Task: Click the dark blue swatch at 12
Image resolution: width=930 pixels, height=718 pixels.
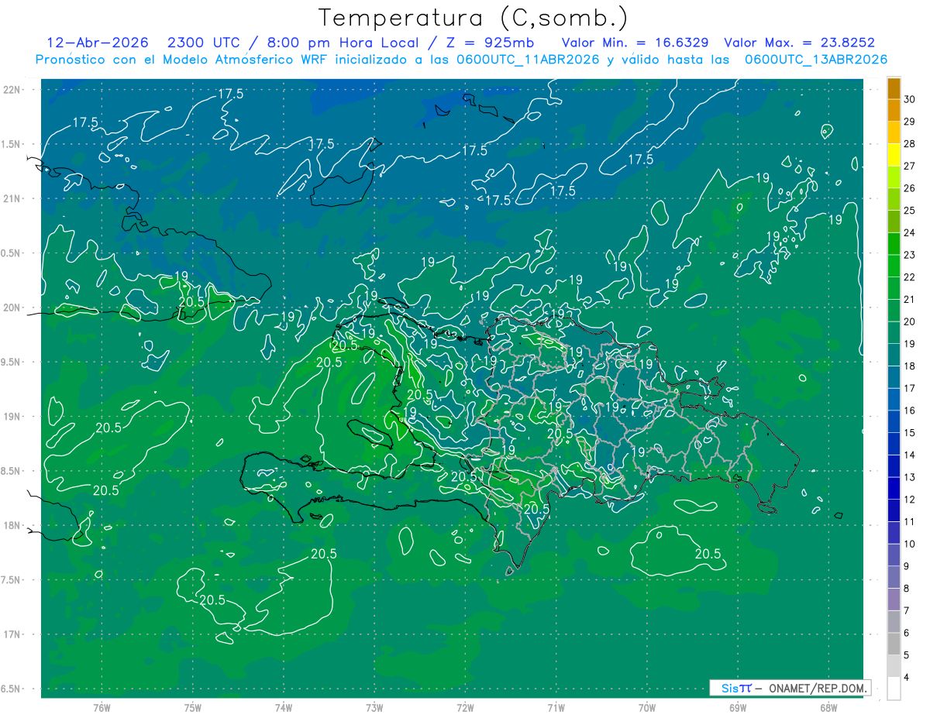Action: pyautogui.click(x=894, y=489)
